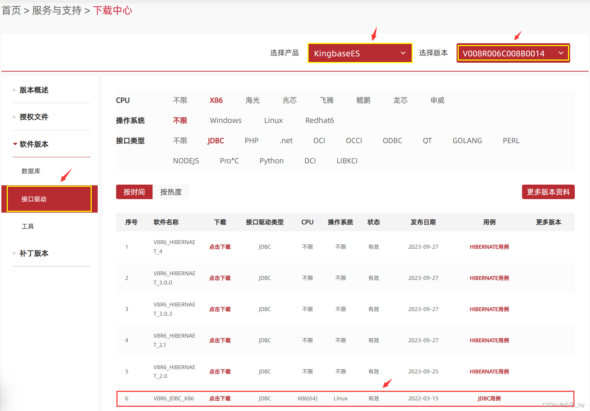590x411 pixels.
Task: Open 服务与支持 breadcrumb link
Action: click(57, 11)
